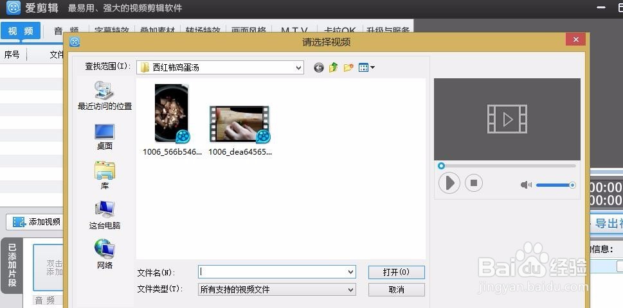Switch to the 音频 tab in the main window
The width and height of the screenshot is (623, 308).
(x=67, y=31)
